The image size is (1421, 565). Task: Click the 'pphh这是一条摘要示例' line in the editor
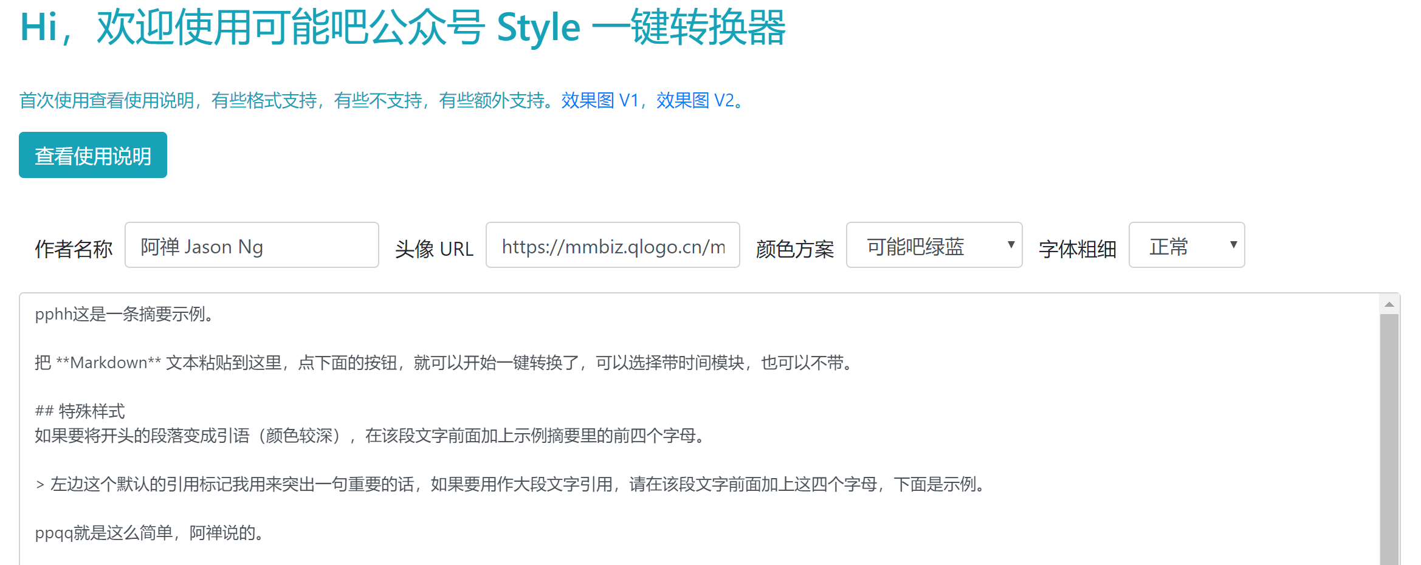pos(125,314)
